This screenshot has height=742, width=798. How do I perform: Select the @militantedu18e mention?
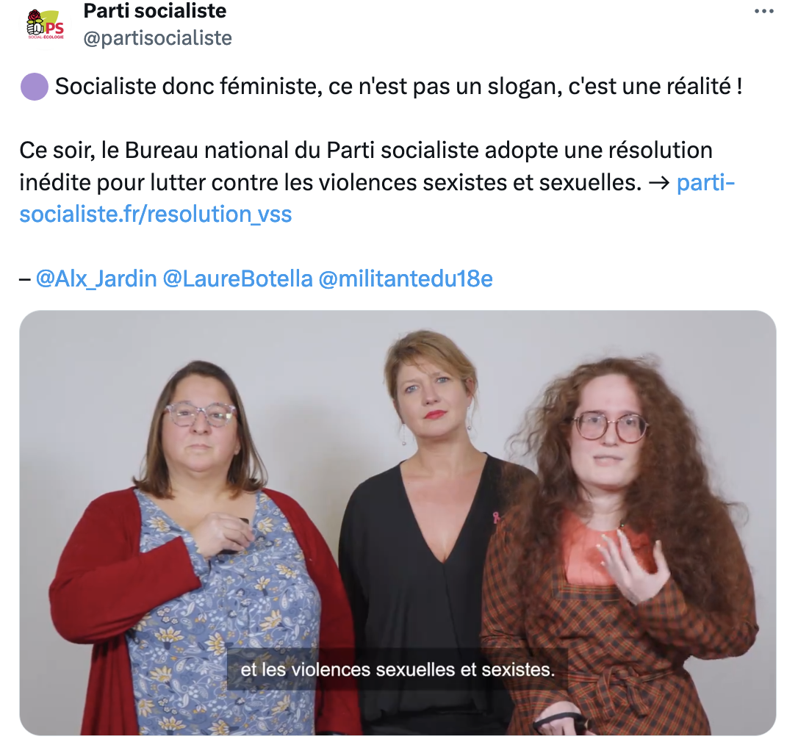pyautogui.click(x=406, y=279)
